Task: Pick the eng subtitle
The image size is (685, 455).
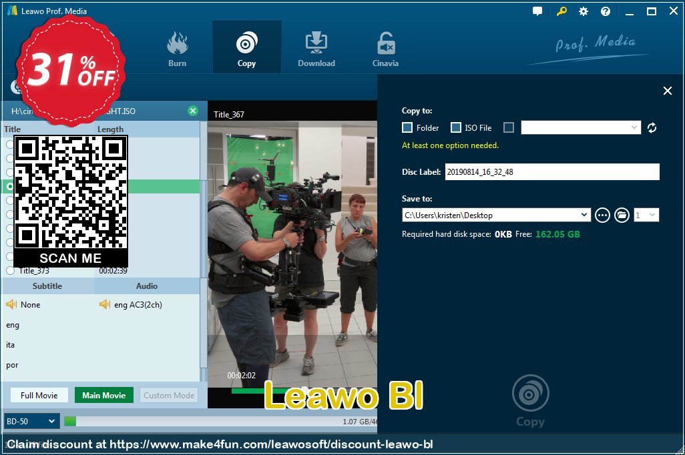Action: click(x=13, y=325)
